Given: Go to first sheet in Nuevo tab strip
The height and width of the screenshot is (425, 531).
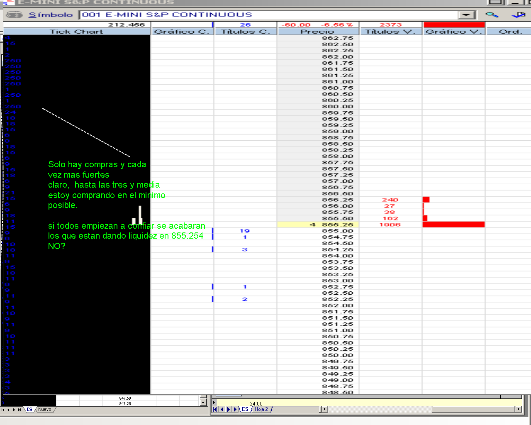Looking at the screenshot, I should pyautogui.click(x=3, y=410).
